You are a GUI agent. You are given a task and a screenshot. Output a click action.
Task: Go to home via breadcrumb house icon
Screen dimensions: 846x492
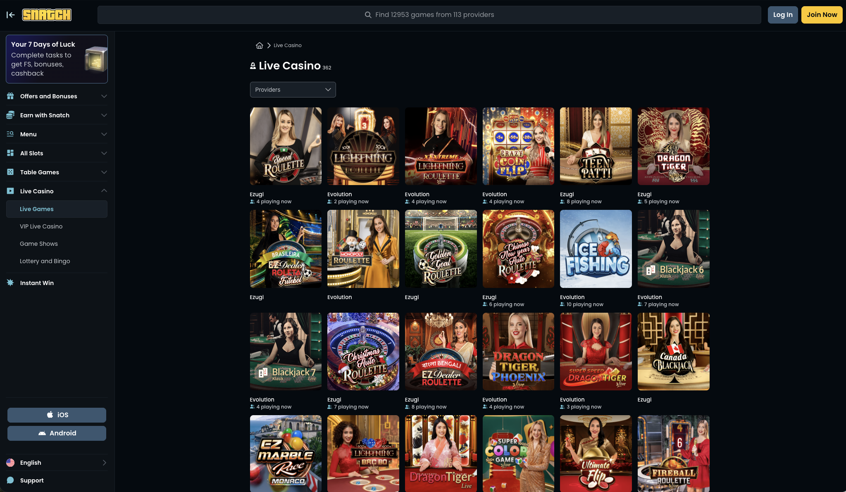click(x=259, y=45)
